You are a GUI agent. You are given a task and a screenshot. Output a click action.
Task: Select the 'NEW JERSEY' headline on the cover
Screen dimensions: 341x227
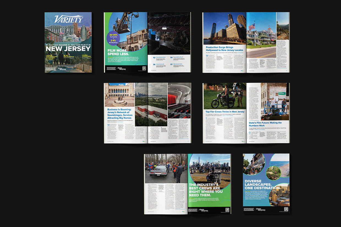coord(68,49)
